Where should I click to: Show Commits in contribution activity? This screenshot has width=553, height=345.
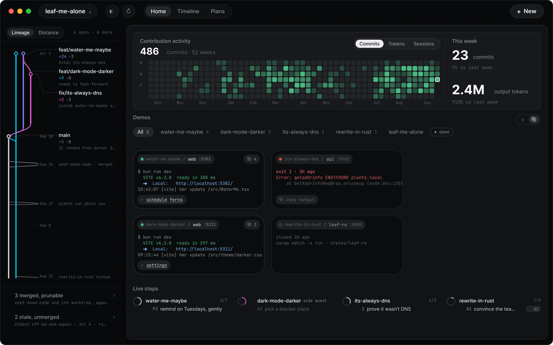[x=369, y=44]
